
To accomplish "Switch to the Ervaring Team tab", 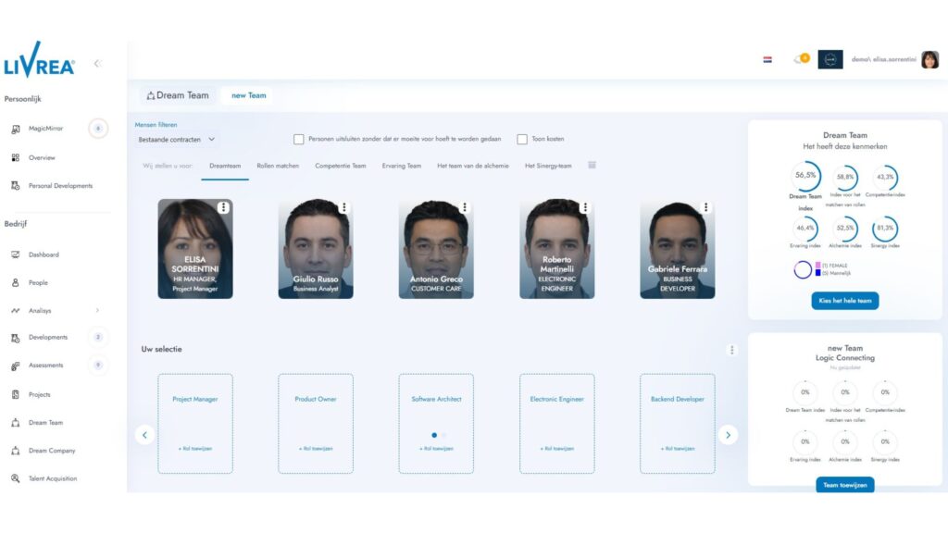I will [402, 166].
